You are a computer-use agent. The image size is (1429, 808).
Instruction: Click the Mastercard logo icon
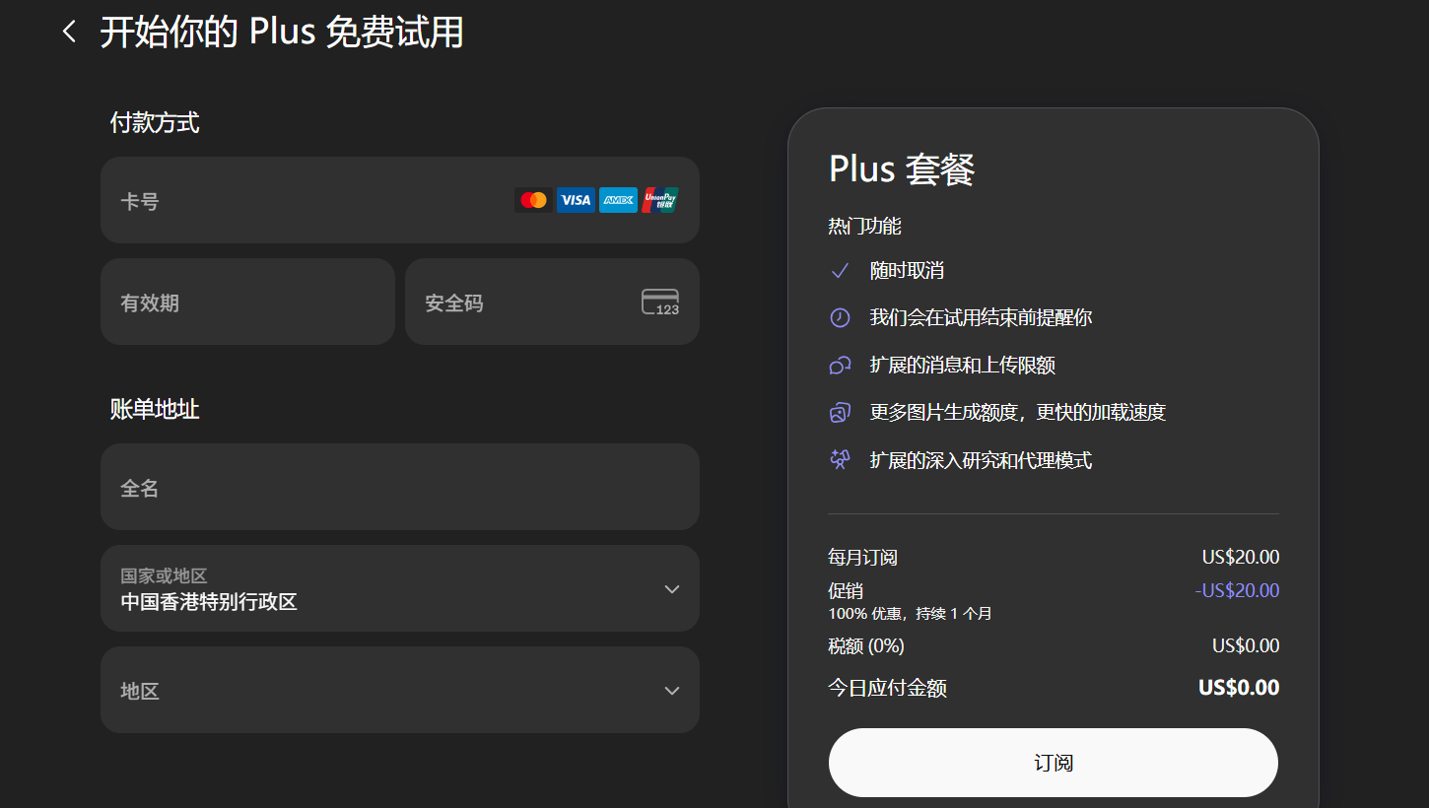533,200
